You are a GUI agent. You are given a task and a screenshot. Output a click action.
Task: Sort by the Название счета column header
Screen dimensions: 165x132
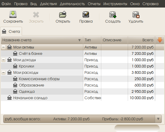(42, 40)
